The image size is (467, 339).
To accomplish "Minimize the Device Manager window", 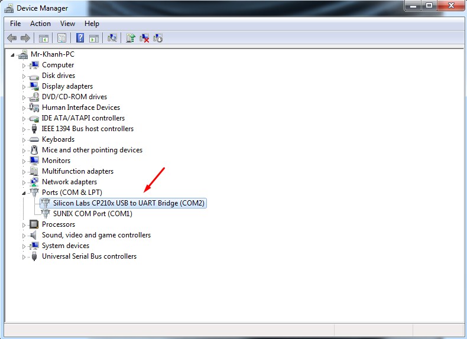I will pyautogui.click(x=413, y=5).
